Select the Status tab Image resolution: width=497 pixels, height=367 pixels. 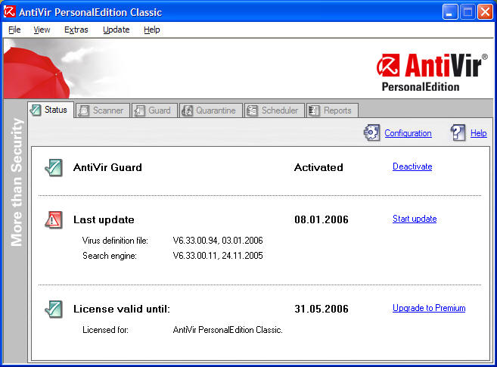pyautogui.click(x=51, y=110)
